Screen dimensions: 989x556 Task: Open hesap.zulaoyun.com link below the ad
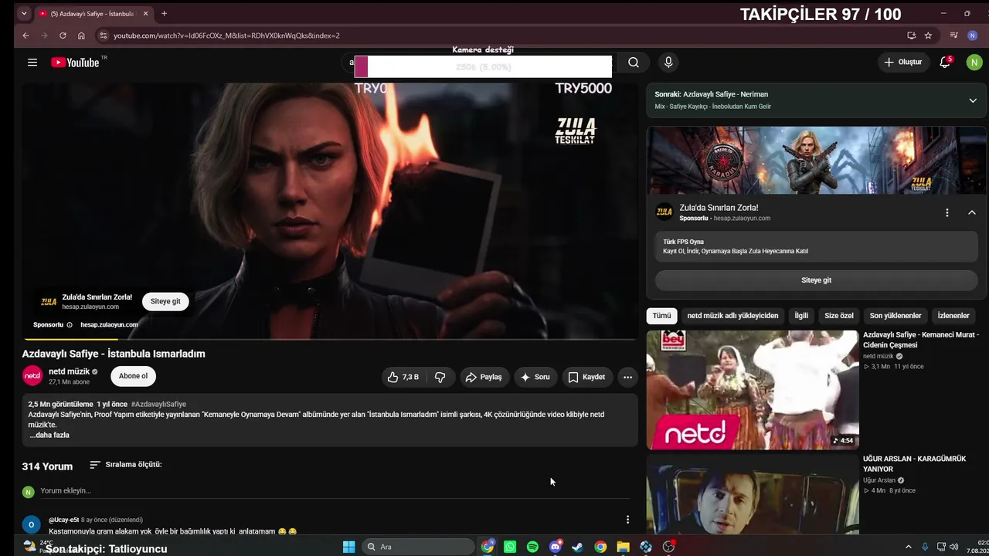(x=109, y=325)
